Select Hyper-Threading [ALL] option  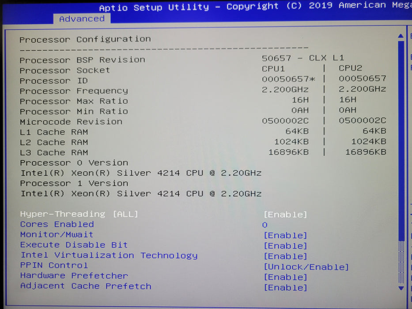point(79,214)
